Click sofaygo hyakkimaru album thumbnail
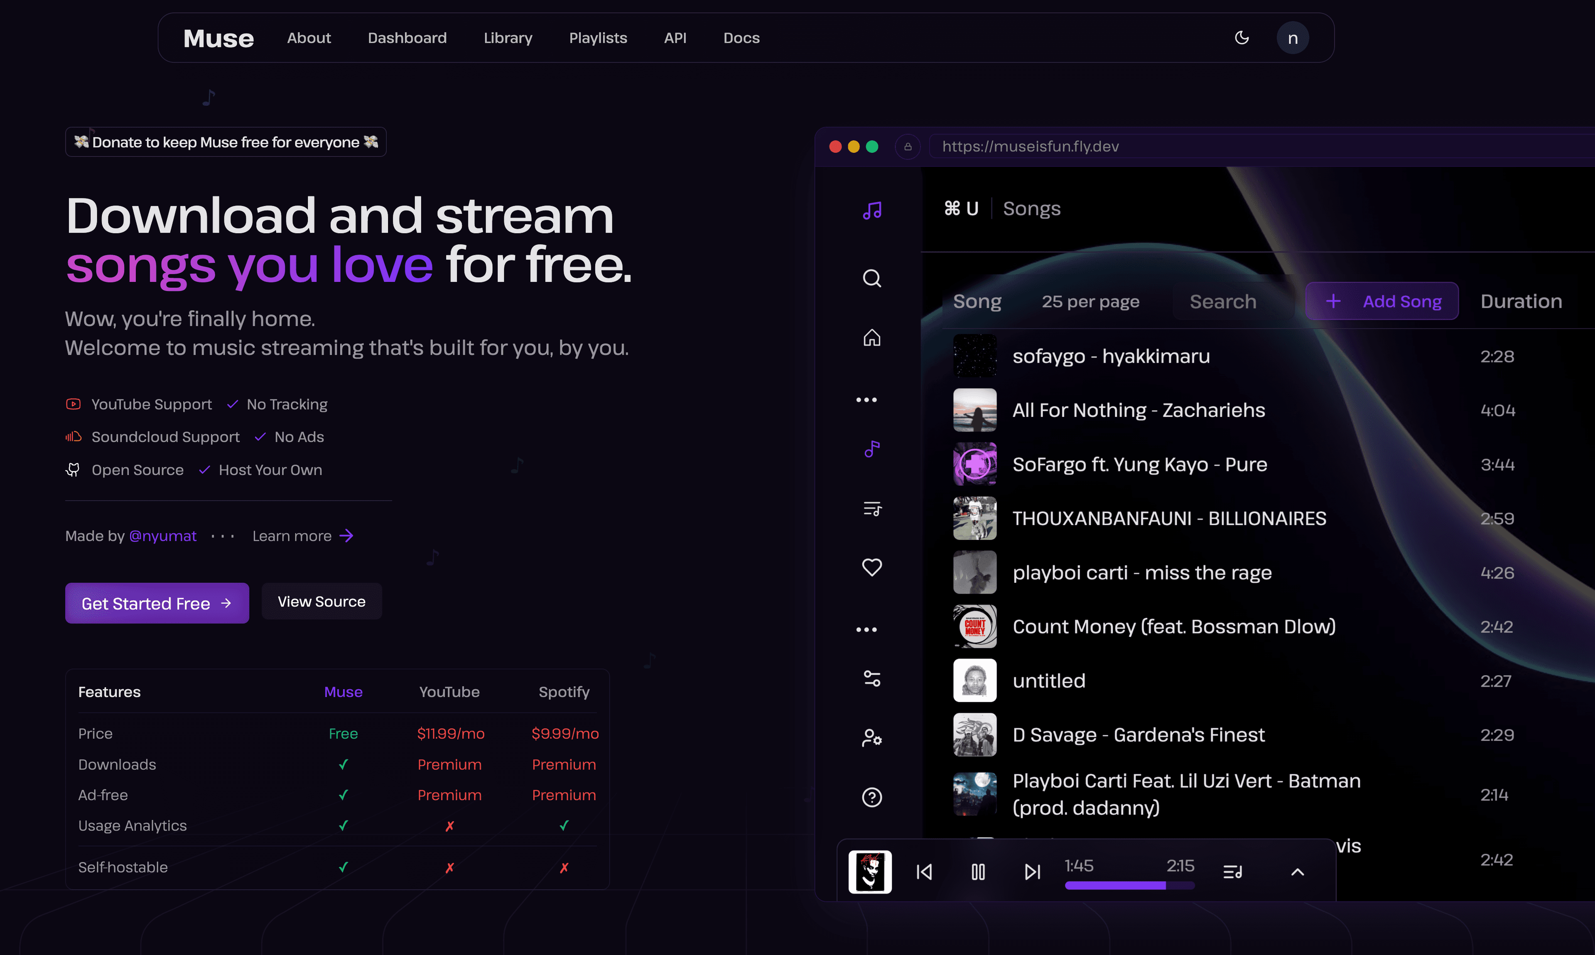The width and height of the screenshot is (1595, 955). (974, 356)
